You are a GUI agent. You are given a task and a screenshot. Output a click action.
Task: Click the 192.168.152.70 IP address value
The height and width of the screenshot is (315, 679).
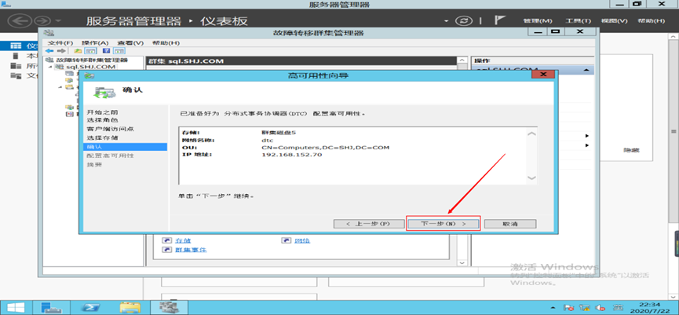pos(292,155)
